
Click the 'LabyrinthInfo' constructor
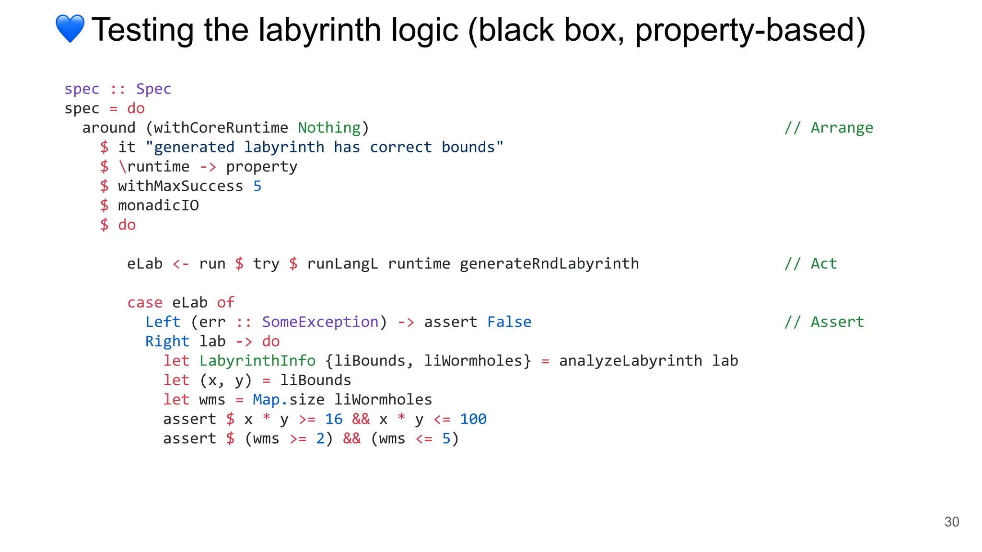coord(257,361)
